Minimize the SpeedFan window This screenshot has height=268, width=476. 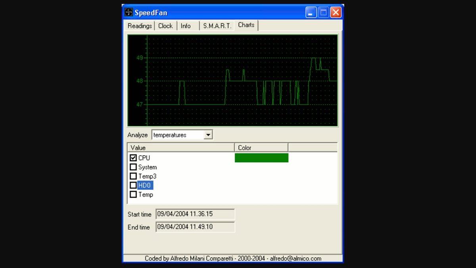pos(311,12)
